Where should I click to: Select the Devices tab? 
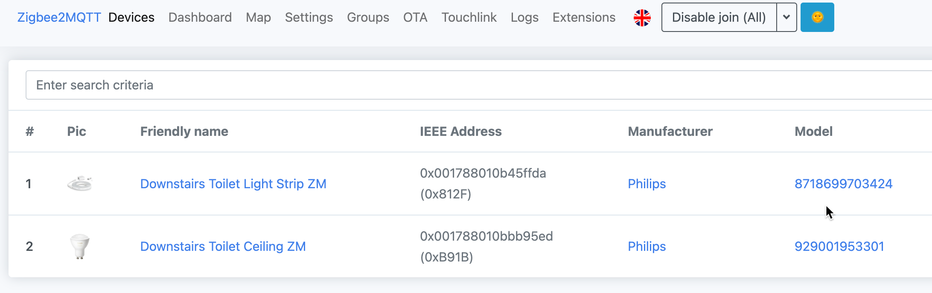(131, 17)
